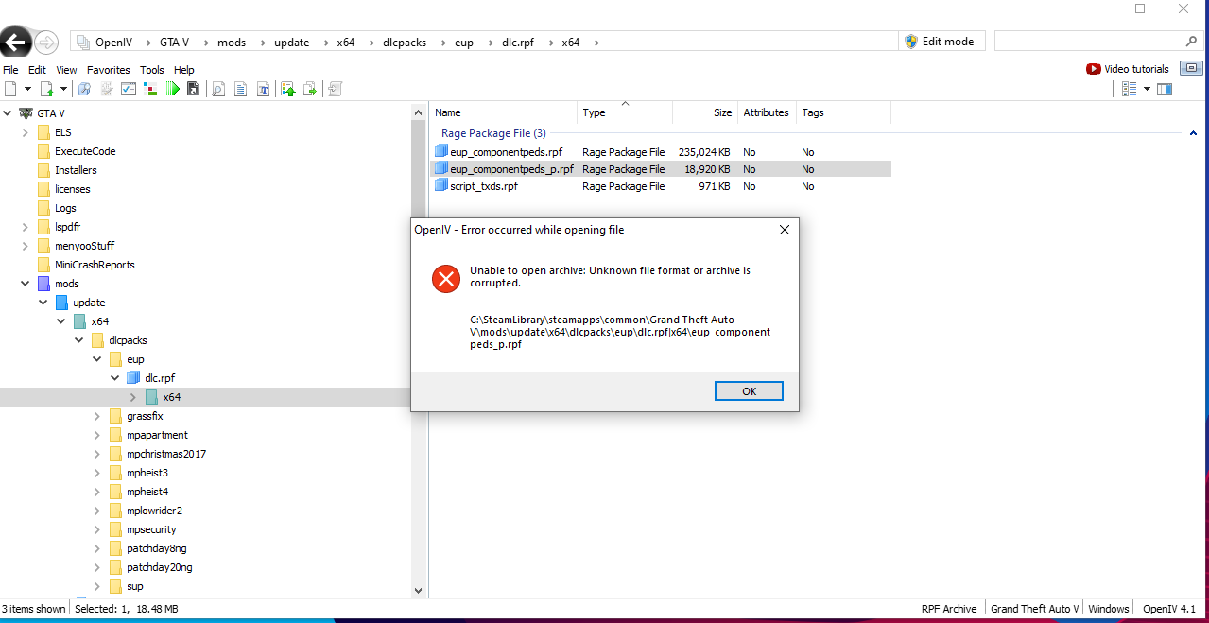Click the view layout list icon
This screenshot has height=623, width=1209.
pos(1129,89)
